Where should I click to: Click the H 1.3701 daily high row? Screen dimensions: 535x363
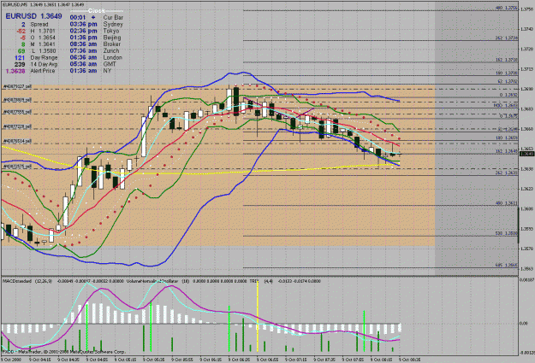36,31
